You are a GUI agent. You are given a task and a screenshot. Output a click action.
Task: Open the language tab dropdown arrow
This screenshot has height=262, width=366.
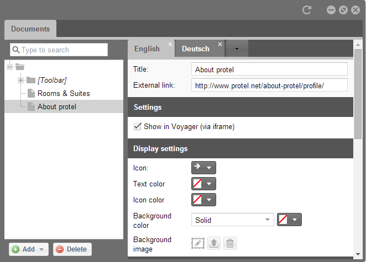[237, 49]
